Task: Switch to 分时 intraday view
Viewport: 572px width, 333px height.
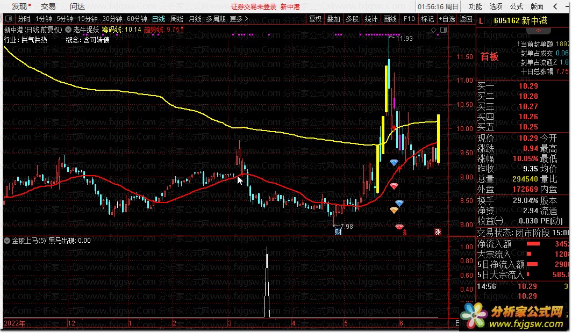Action: coord(24,19)
